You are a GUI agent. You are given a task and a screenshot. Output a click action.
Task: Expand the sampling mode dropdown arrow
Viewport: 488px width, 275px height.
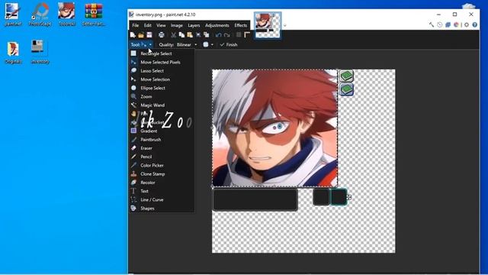(212, 45)
